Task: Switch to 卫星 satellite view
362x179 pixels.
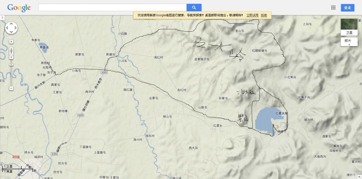Action: tap(349, 27)
